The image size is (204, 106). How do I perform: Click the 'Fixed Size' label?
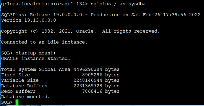click(x=16, y=75)
